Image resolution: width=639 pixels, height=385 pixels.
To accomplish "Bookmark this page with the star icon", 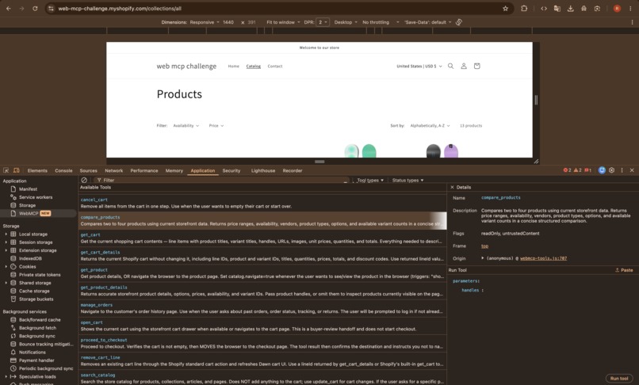I will [x=505, y=8].
